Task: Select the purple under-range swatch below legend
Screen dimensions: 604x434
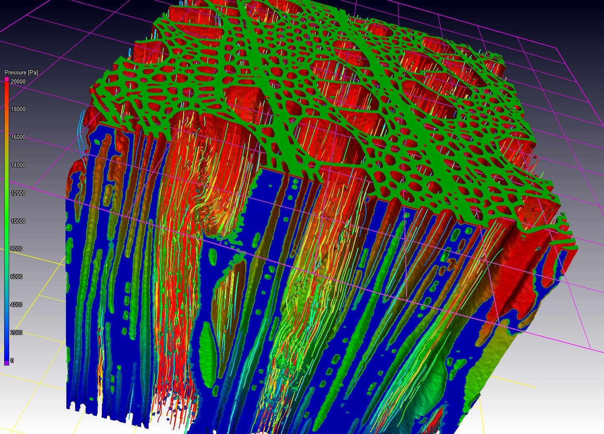Action: point(7,363)
